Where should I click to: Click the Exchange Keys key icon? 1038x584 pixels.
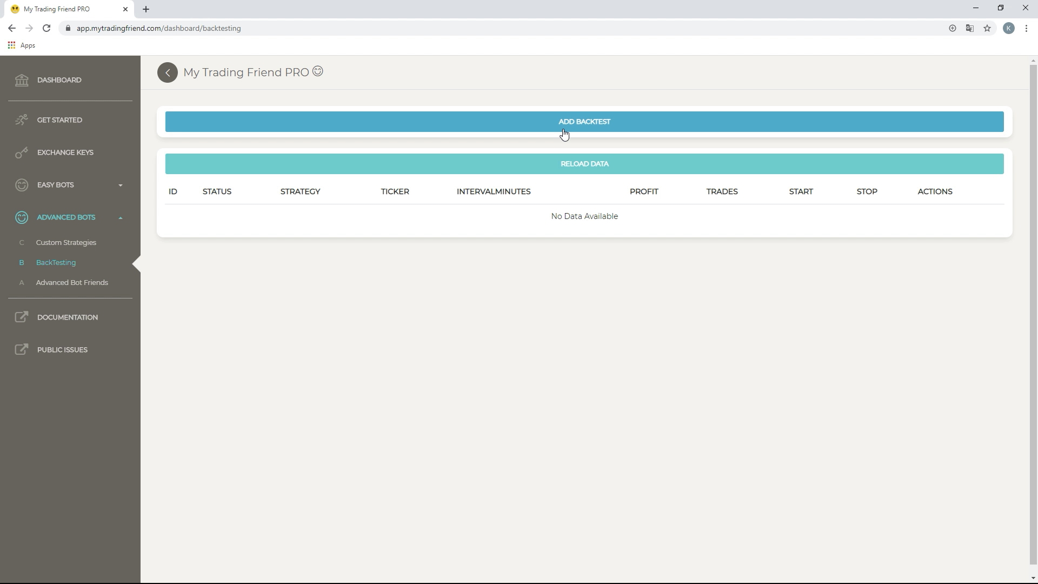click(x=22, y=152)
